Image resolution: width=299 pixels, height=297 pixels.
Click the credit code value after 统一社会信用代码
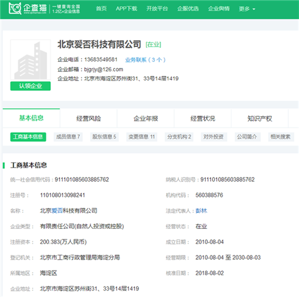[x=82, y=179]
